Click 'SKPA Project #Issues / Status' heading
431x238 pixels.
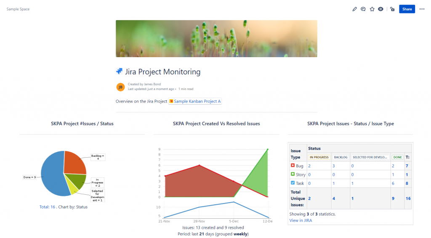click(82, 124)
